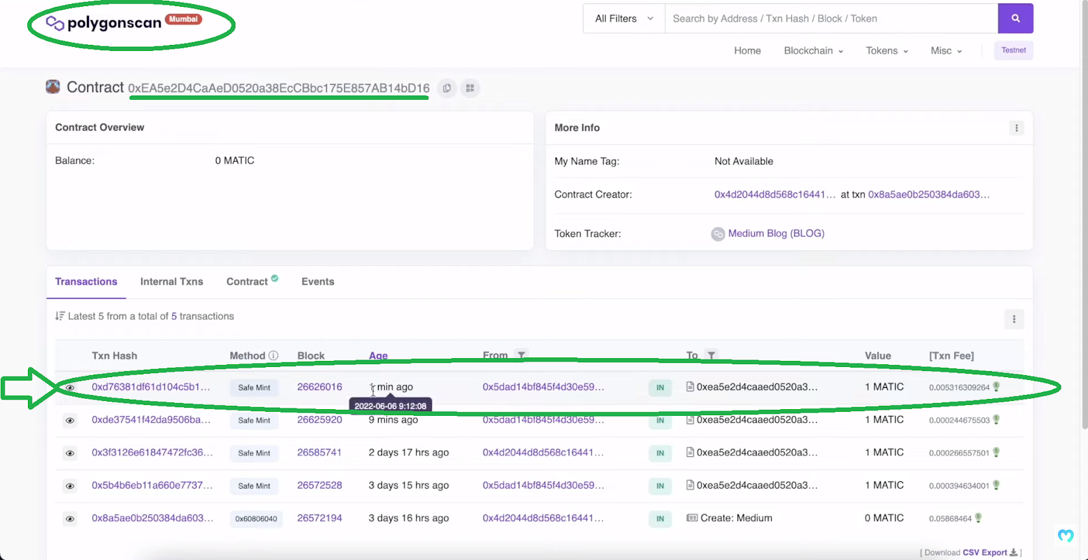1088x560 pixels.
Task: Click the bulb icon by fee 0.000394634001
Action: [996, 485]
